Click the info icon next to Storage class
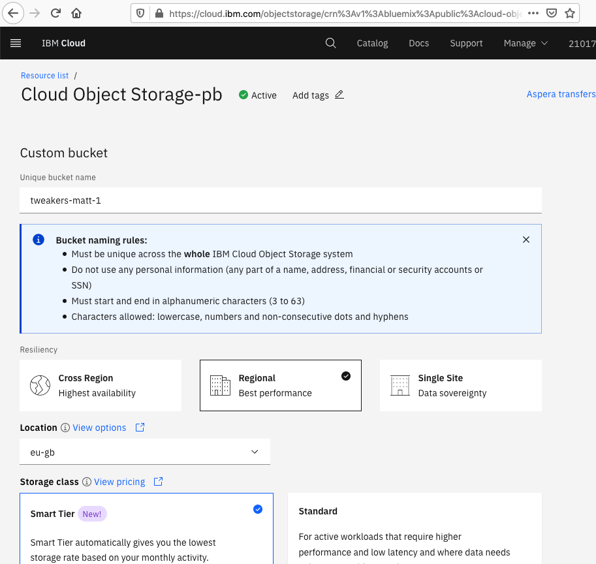Screen dimensions: 596x564 coord(87,482)
